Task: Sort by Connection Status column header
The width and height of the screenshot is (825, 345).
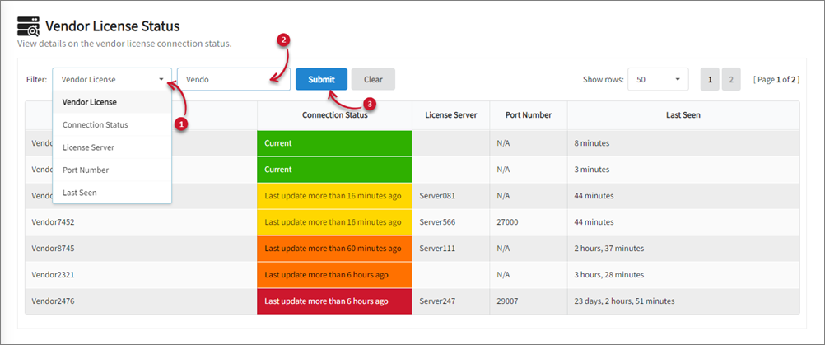Action: pos(334,114)
